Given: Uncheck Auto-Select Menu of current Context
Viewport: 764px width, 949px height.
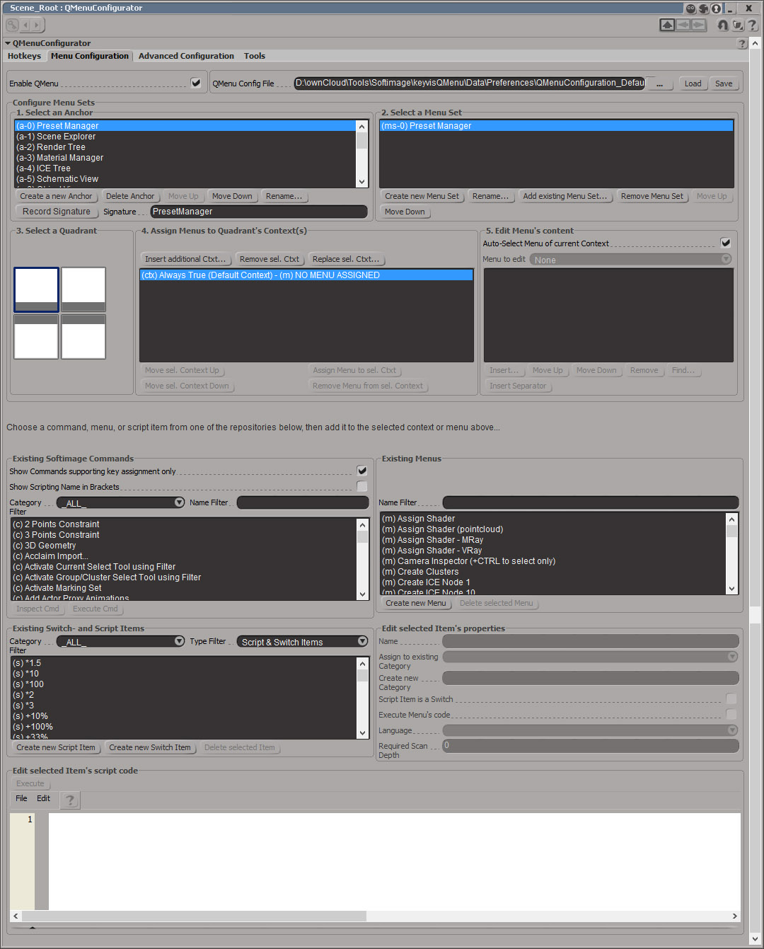Looking at the screenshot, I should click(x=725, y=242).
